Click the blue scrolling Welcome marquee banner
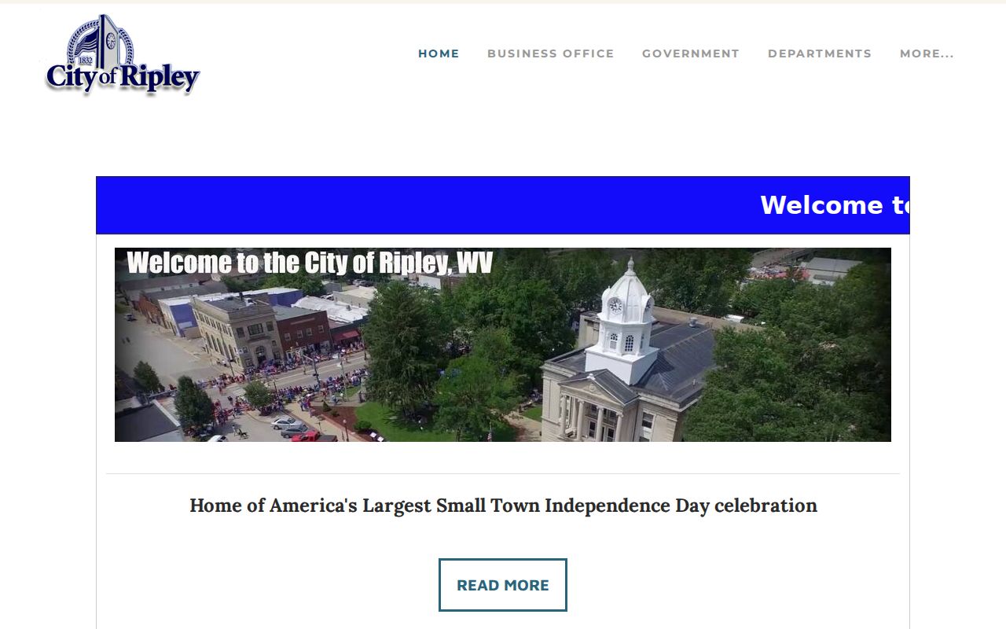This screenshot has width=1006, height=629. pyautogui.click(x=503, y=205)
